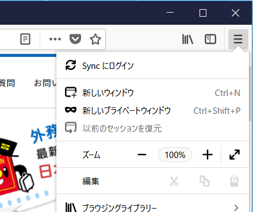253x212 pixels.
Task: Open 新しいウィンドウ menu item
Action: click(152, 93)
